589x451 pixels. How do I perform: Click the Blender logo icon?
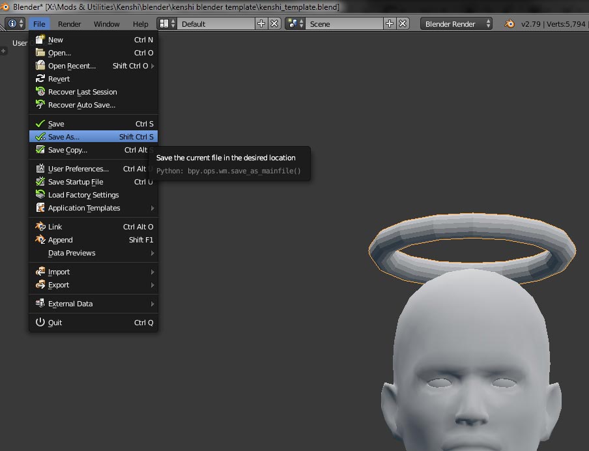(509, 23)
